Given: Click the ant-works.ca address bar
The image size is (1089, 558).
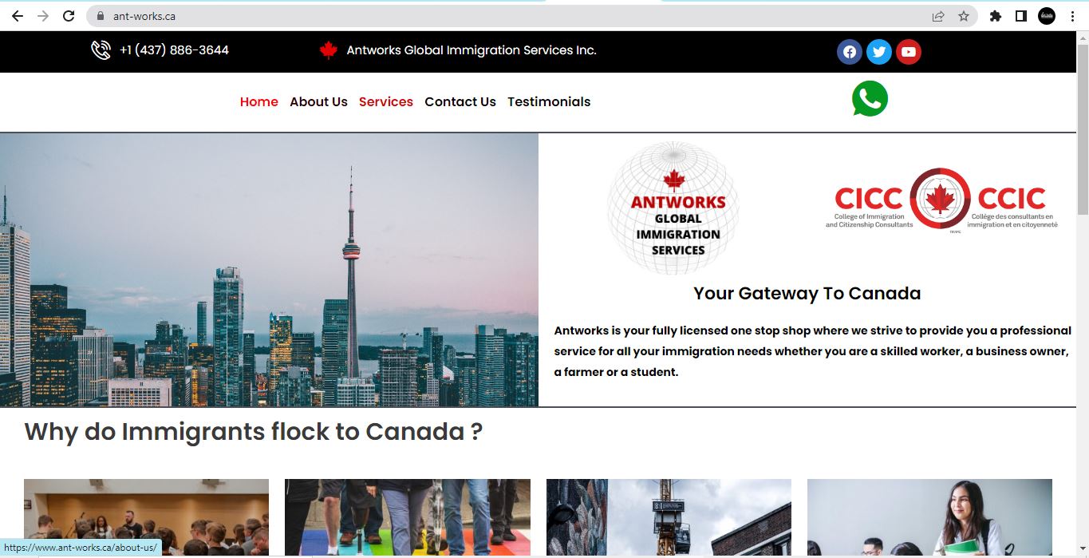Looking at the screenshot, I should pyautogui.click(x=511, y=16).
